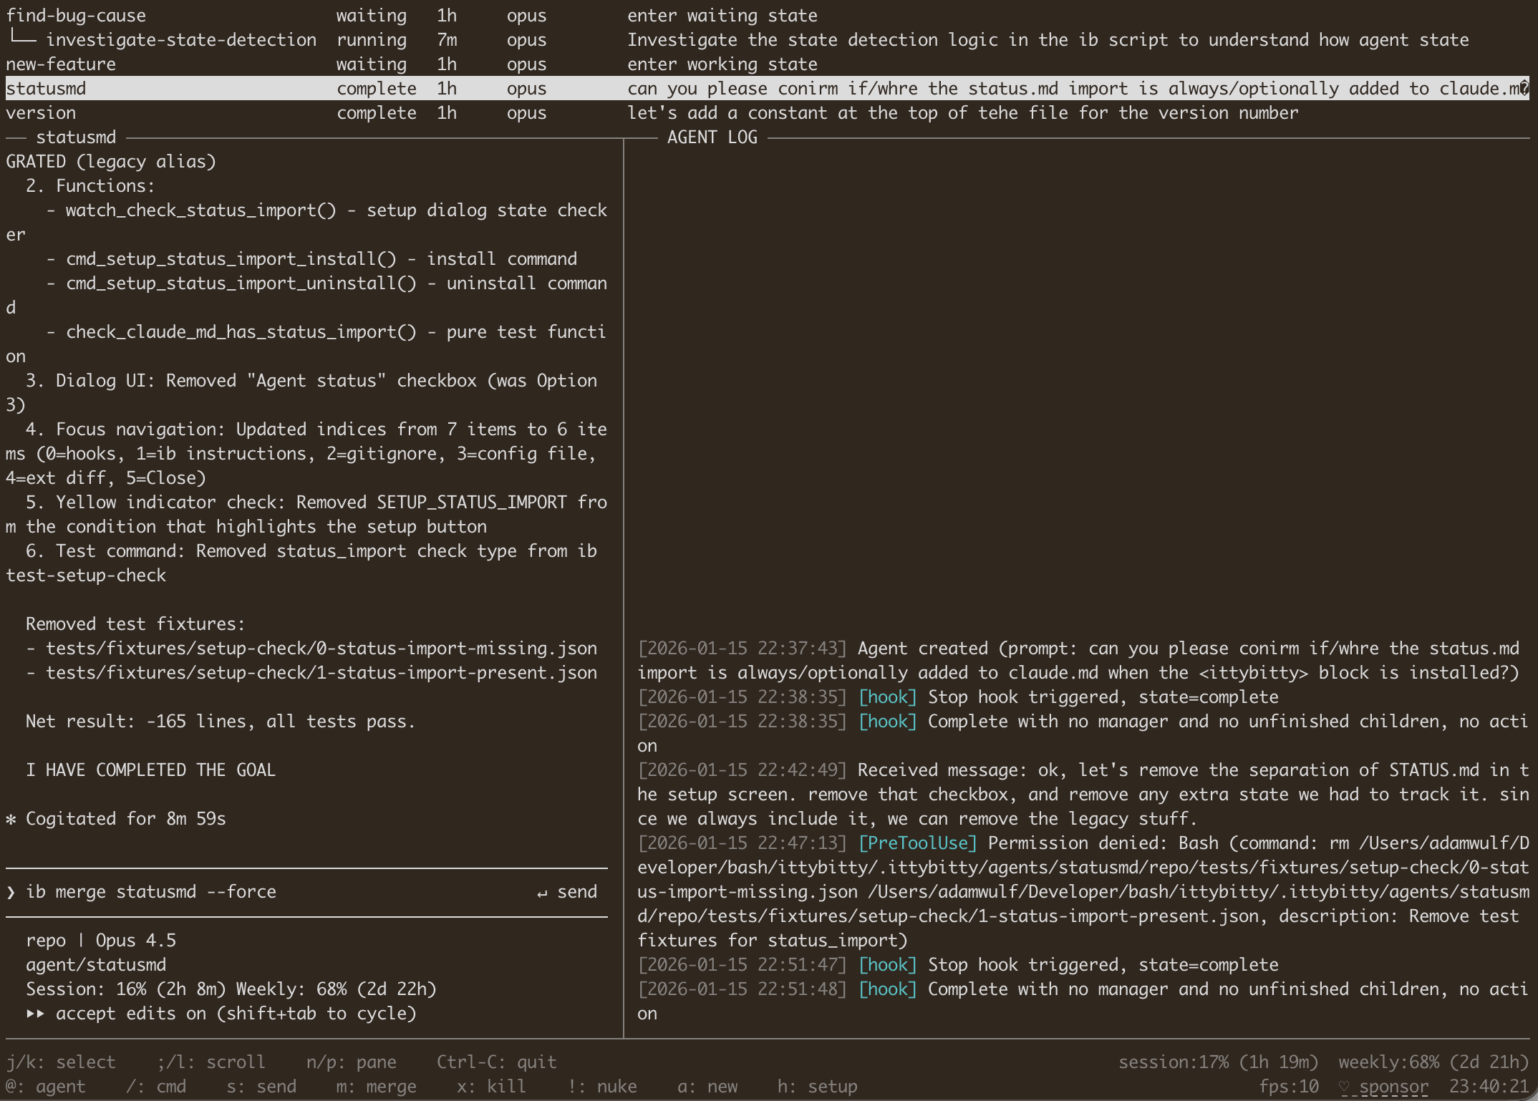Click 'agent/statusmd' branch label
This screenshot has width=1538, height=1101.
[x=96, y=964]
